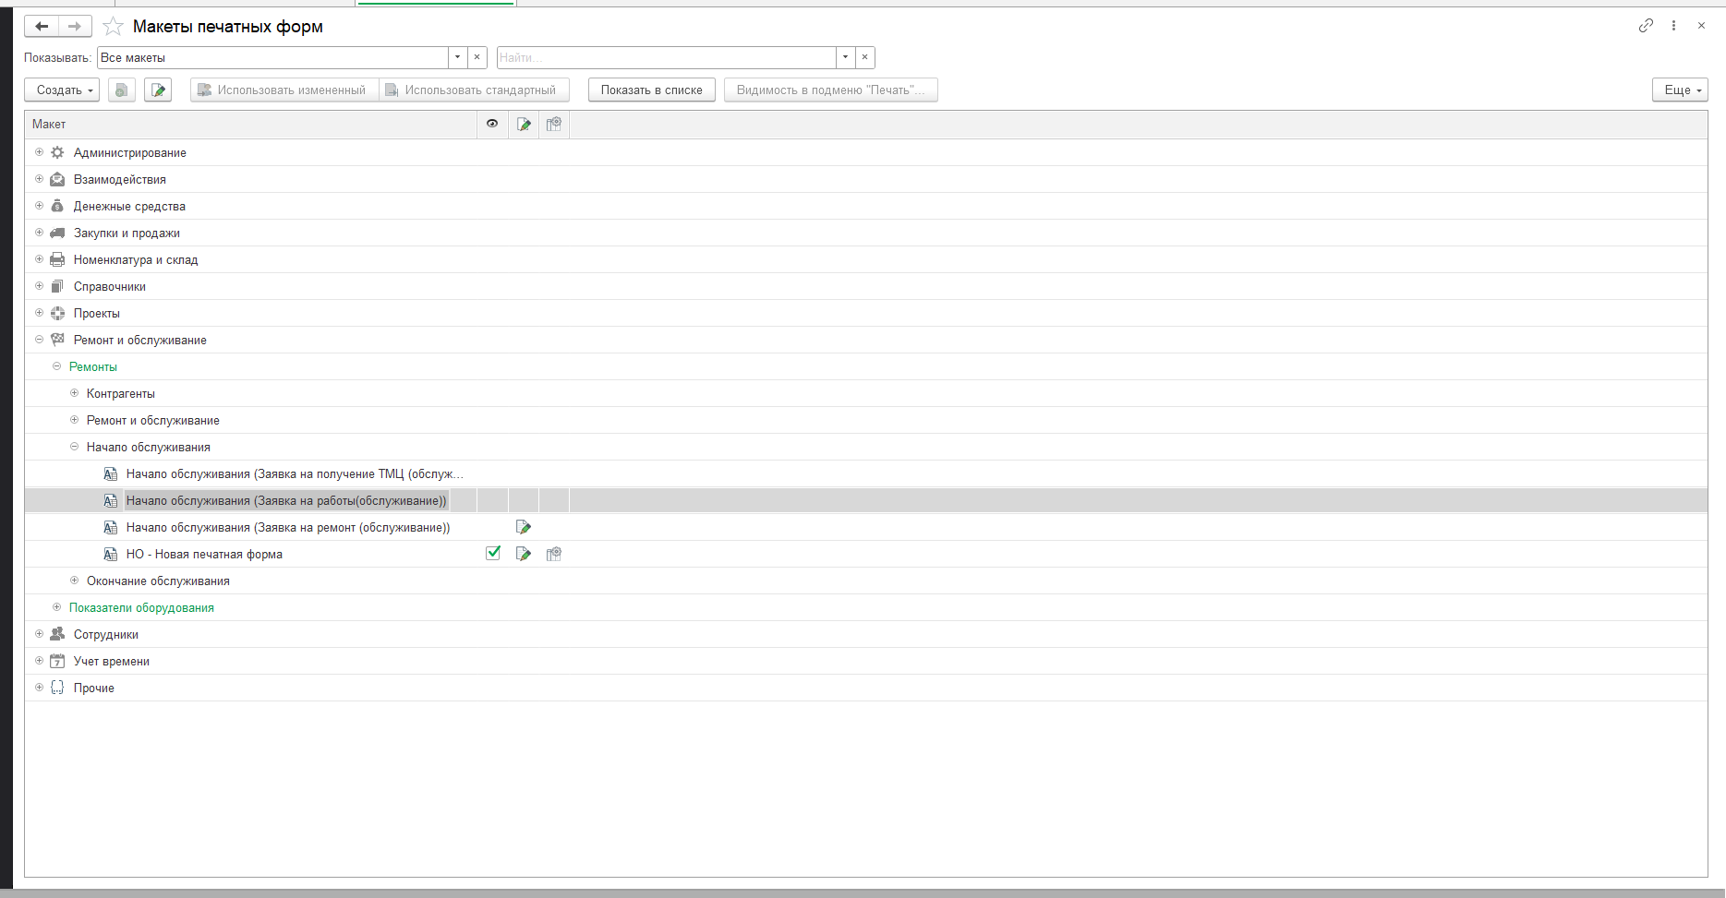Clear the Показывать filter field
Image resolution: width=1726 pixels, height=898 pixels.
point(477,57)
